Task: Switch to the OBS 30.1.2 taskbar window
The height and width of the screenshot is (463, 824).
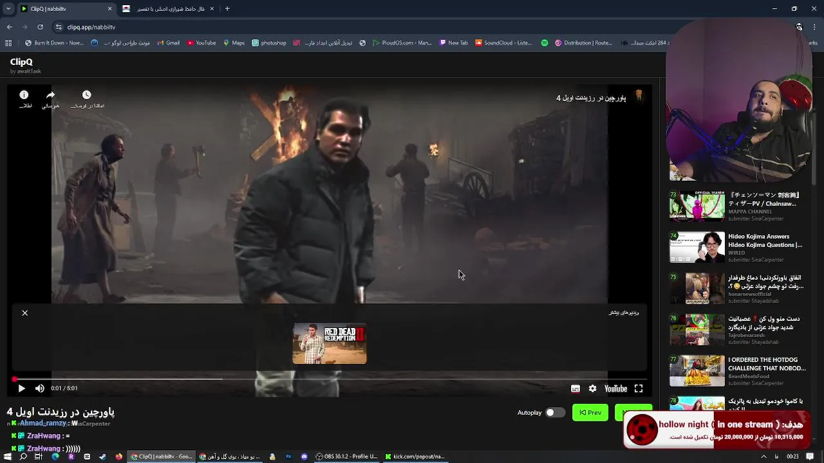Action: click(346, 457)
